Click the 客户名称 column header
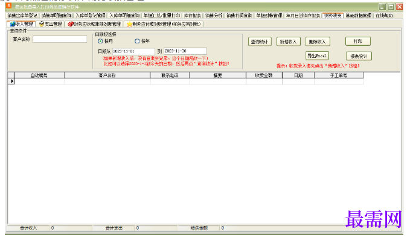 [x=107, y=75]
